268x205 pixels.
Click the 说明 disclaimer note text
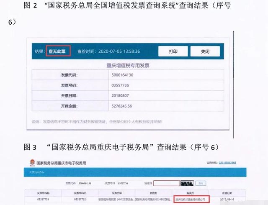(x=97, y=122)
